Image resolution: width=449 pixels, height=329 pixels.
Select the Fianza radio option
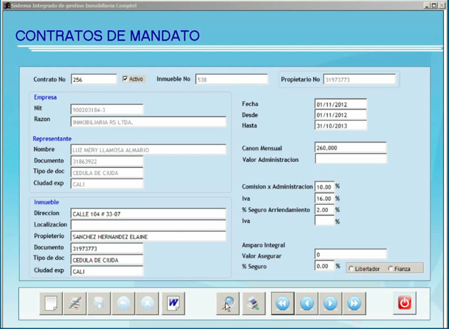click(x=390, y=268)
